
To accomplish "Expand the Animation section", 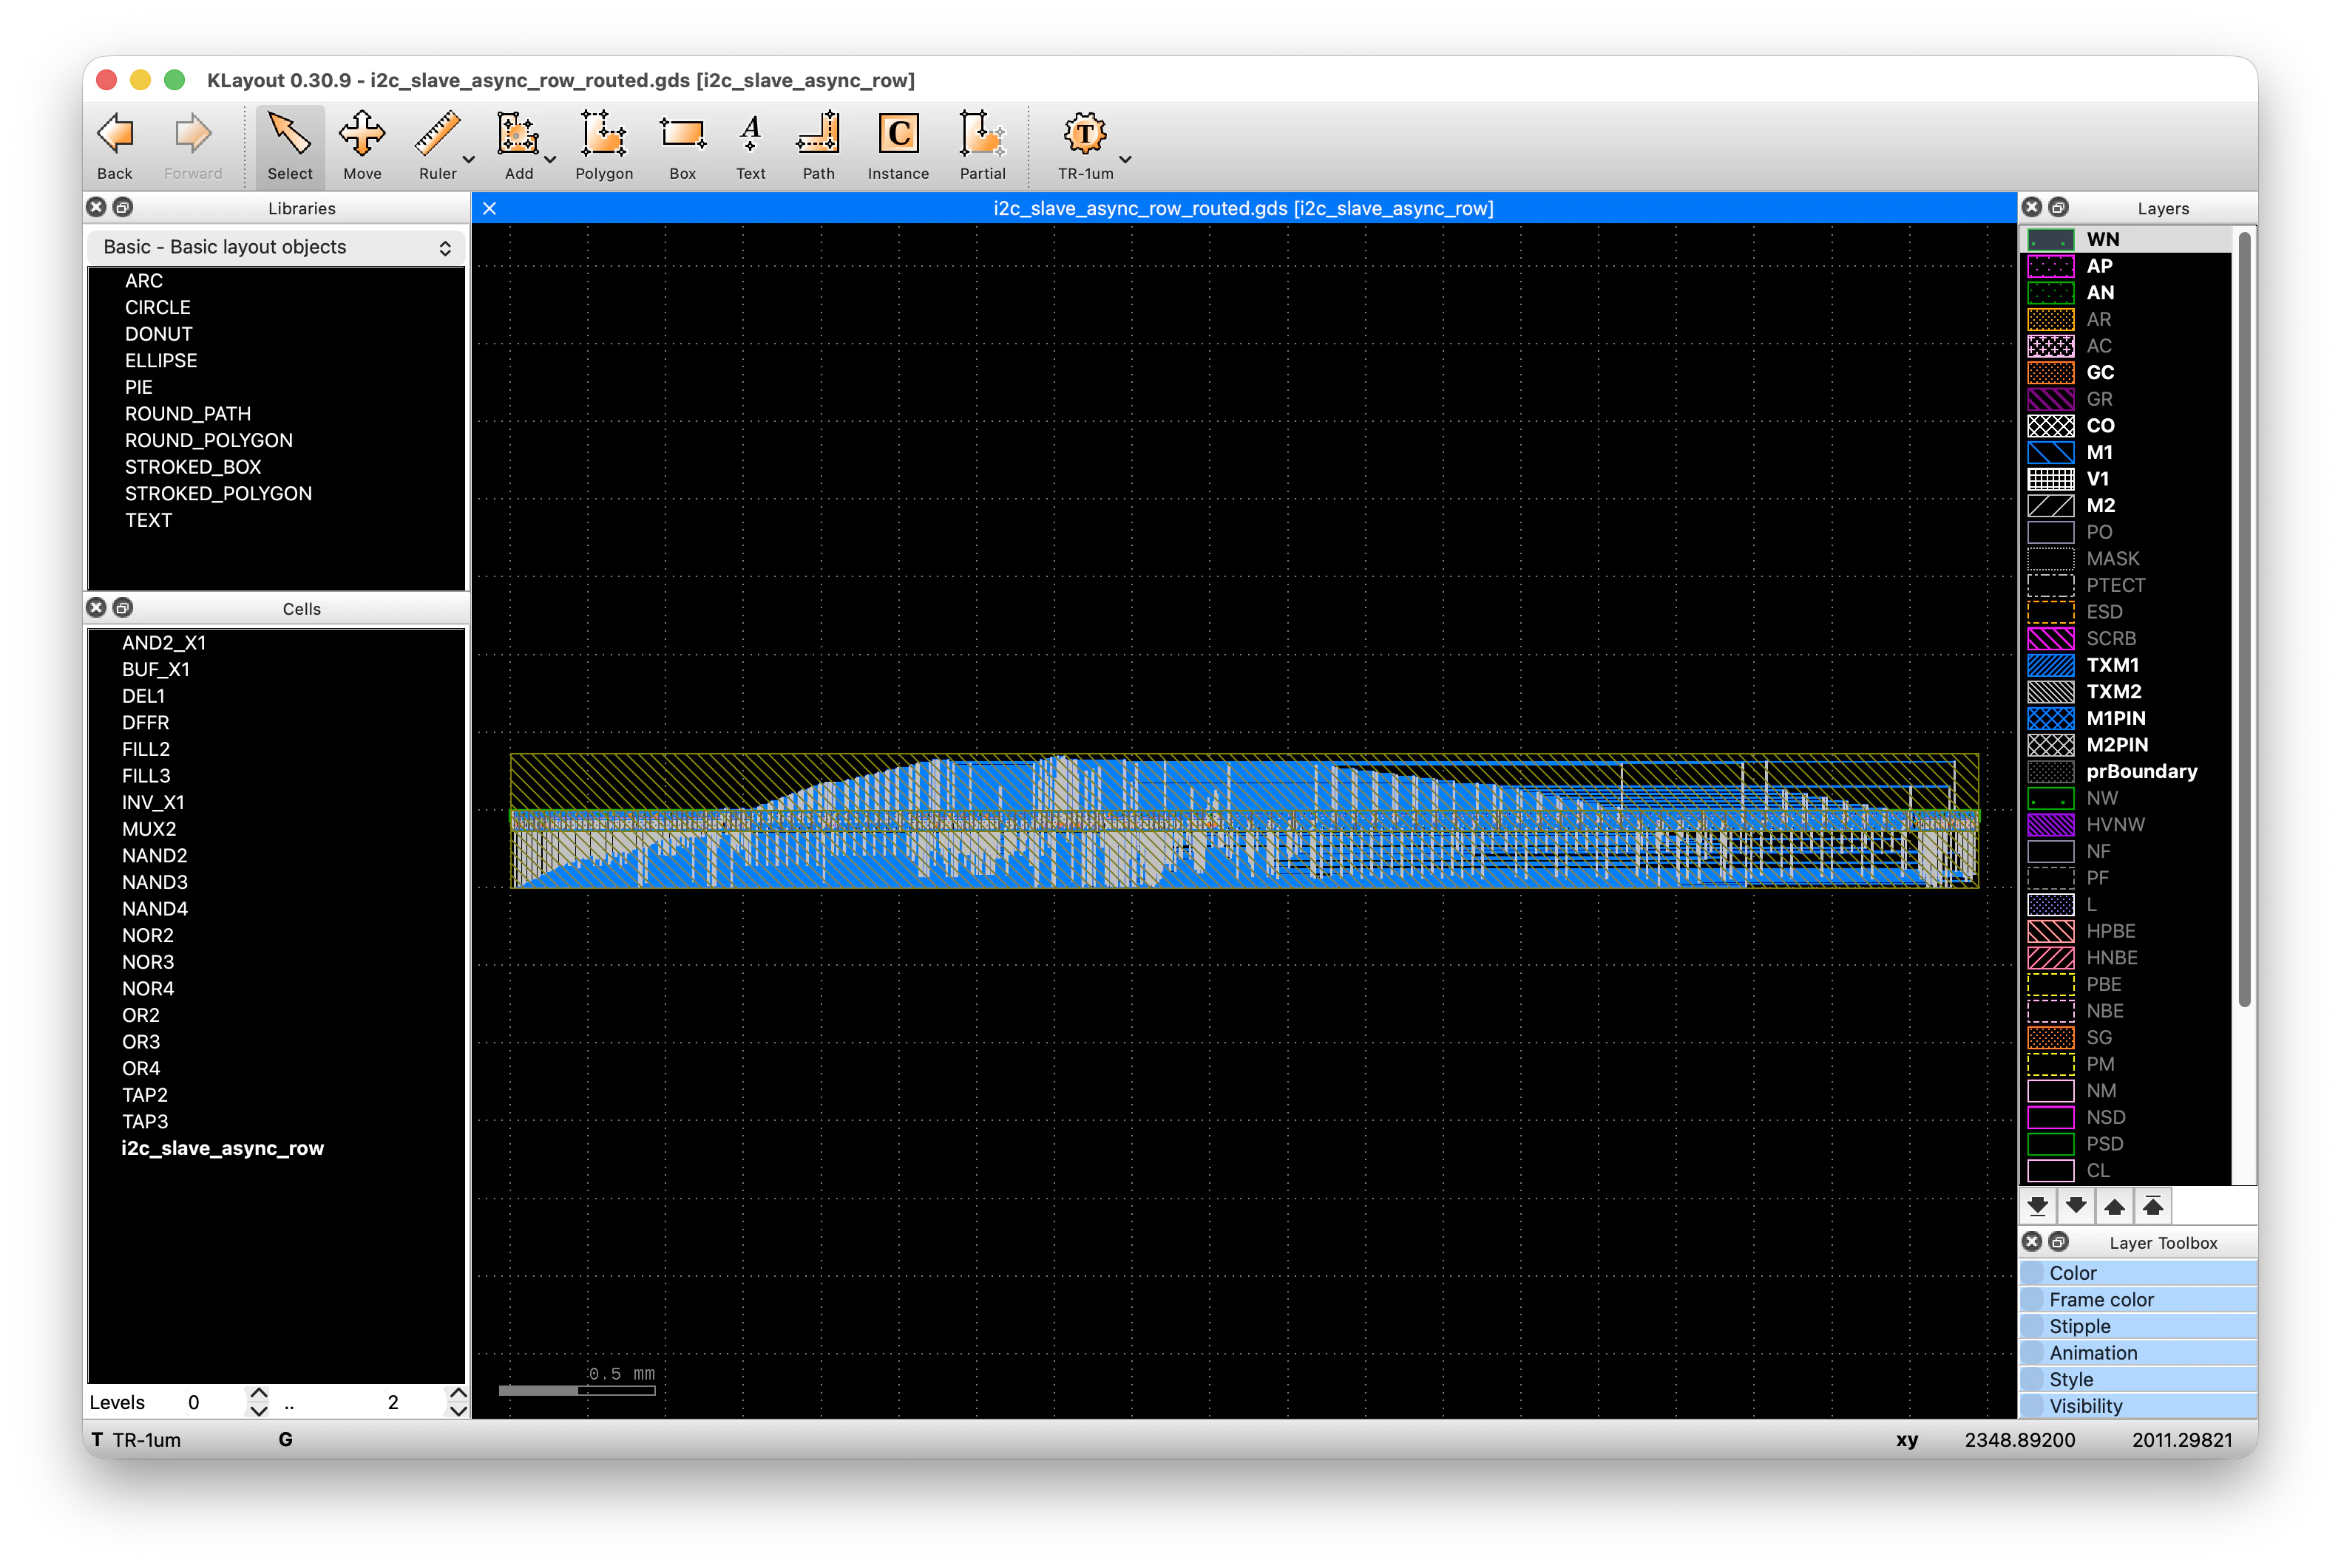I will (2138, 1352).
